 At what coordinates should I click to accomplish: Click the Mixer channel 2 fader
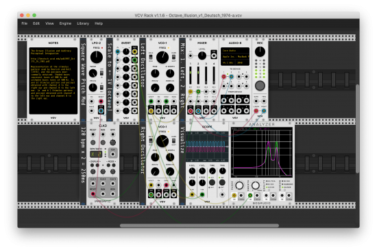[x=198, y=75]
